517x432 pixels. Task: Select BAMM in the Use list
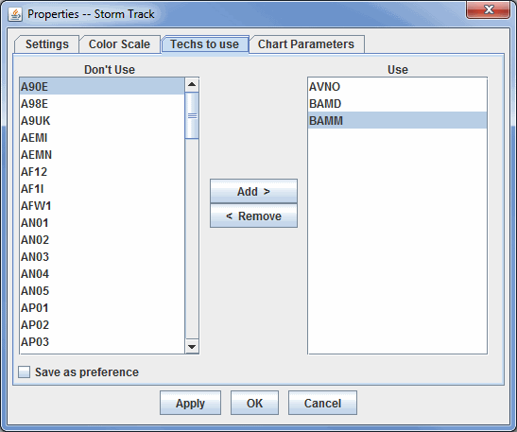pos(397,120)
